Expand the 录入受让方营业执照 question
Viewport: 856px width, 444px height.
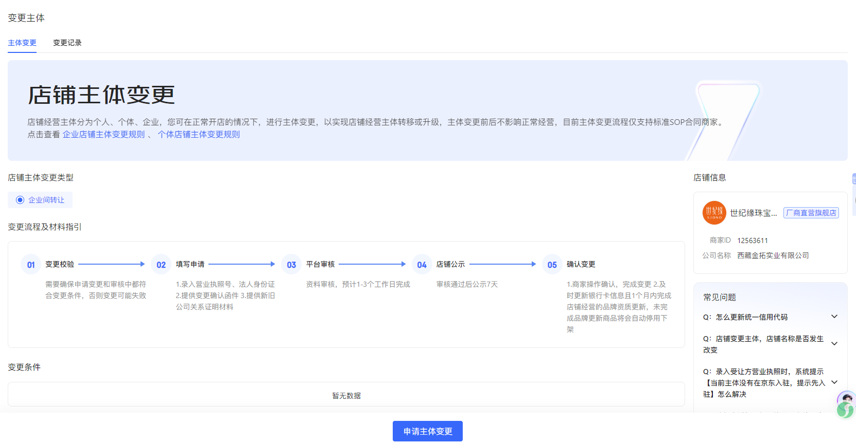click(834, 382)
